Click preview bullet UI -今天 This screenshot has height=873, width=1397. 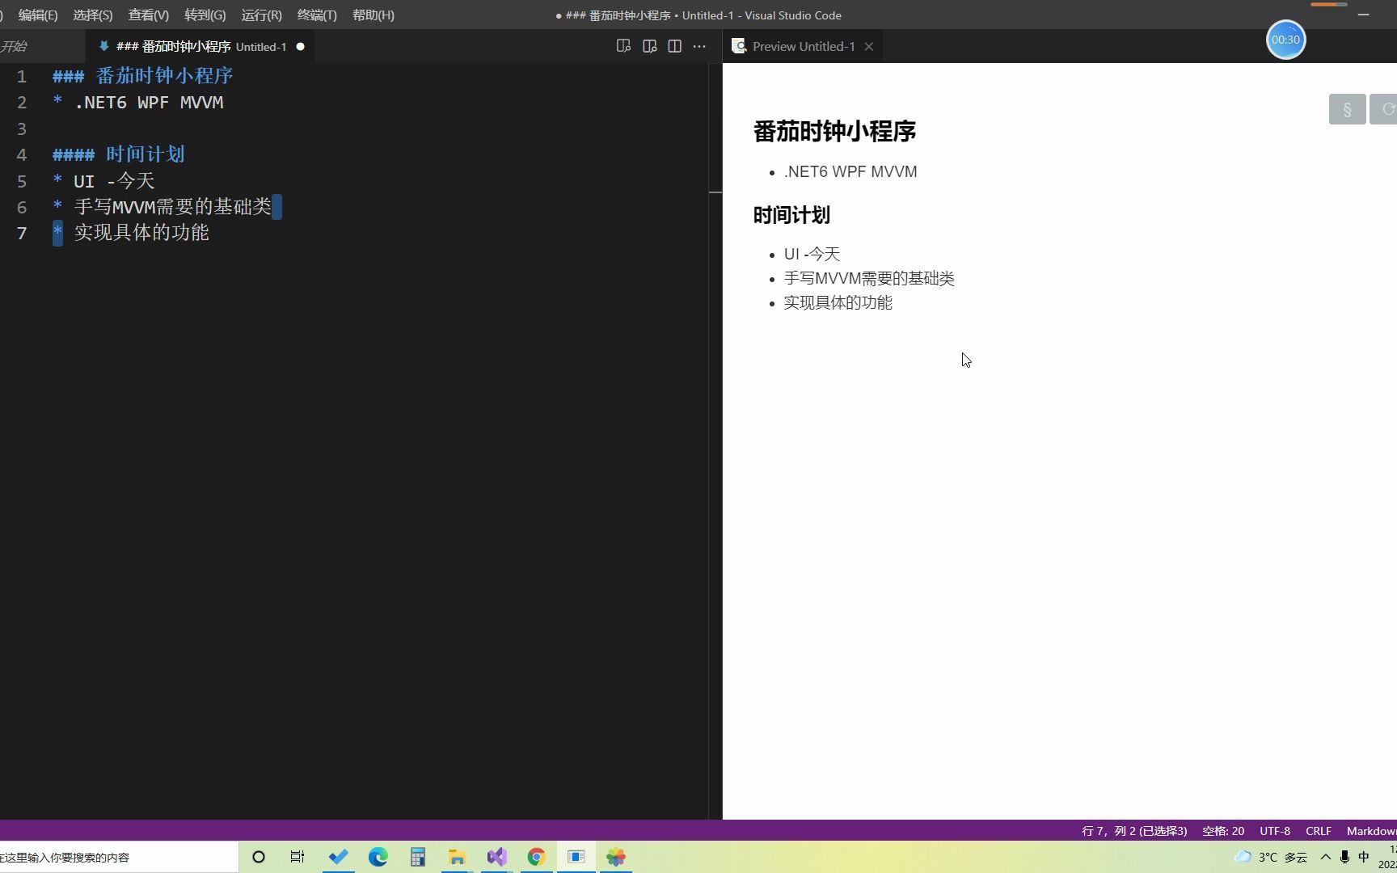tap(812, 254)
